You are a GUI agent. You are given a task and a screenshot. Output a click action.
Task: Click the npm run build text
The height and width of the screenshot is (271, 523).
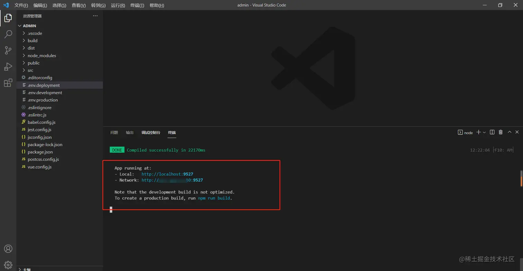coord(214,198)
